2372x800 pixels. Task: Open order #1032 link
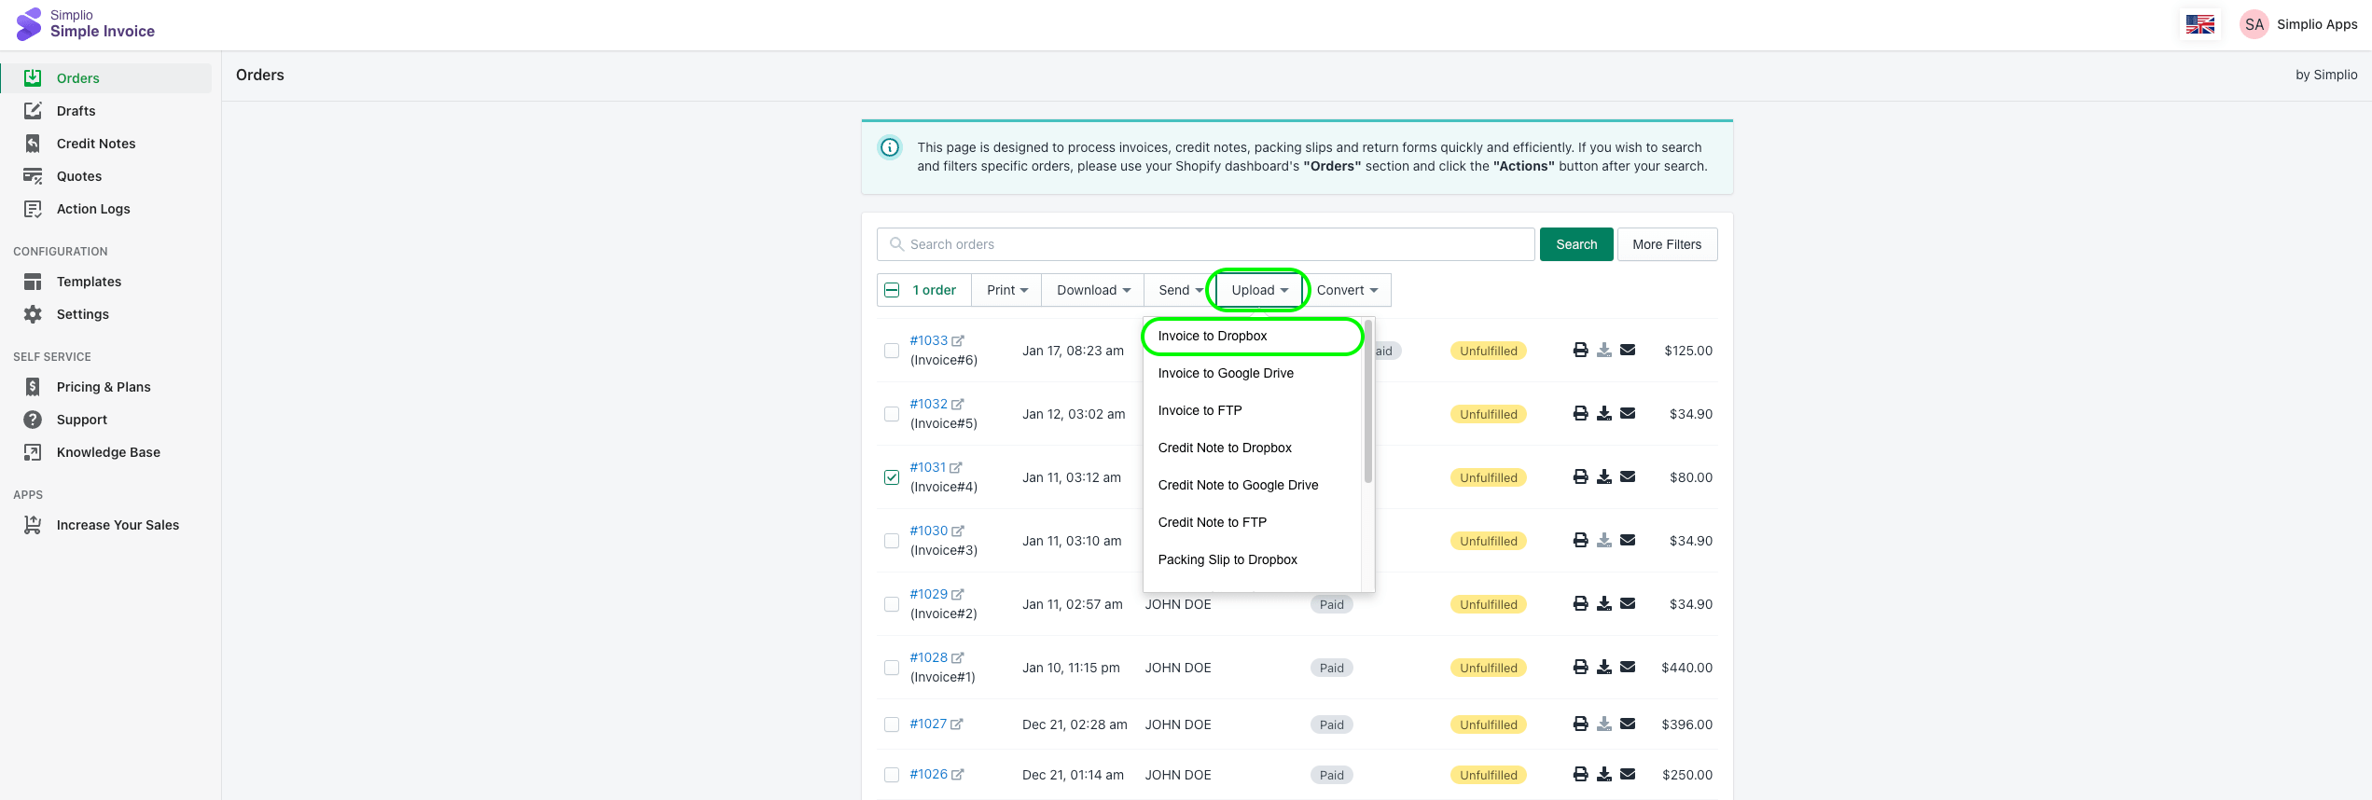(928, 404)
